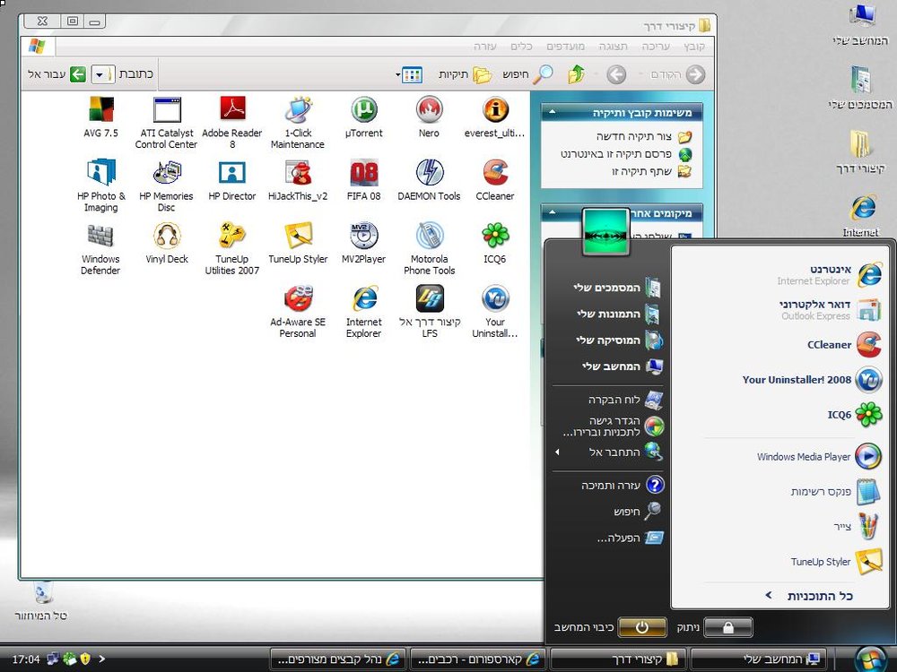The image size is (897, 672).
Task: Select the Windows Defender icon
Action: pyautogui.click(x=100, y=248)
